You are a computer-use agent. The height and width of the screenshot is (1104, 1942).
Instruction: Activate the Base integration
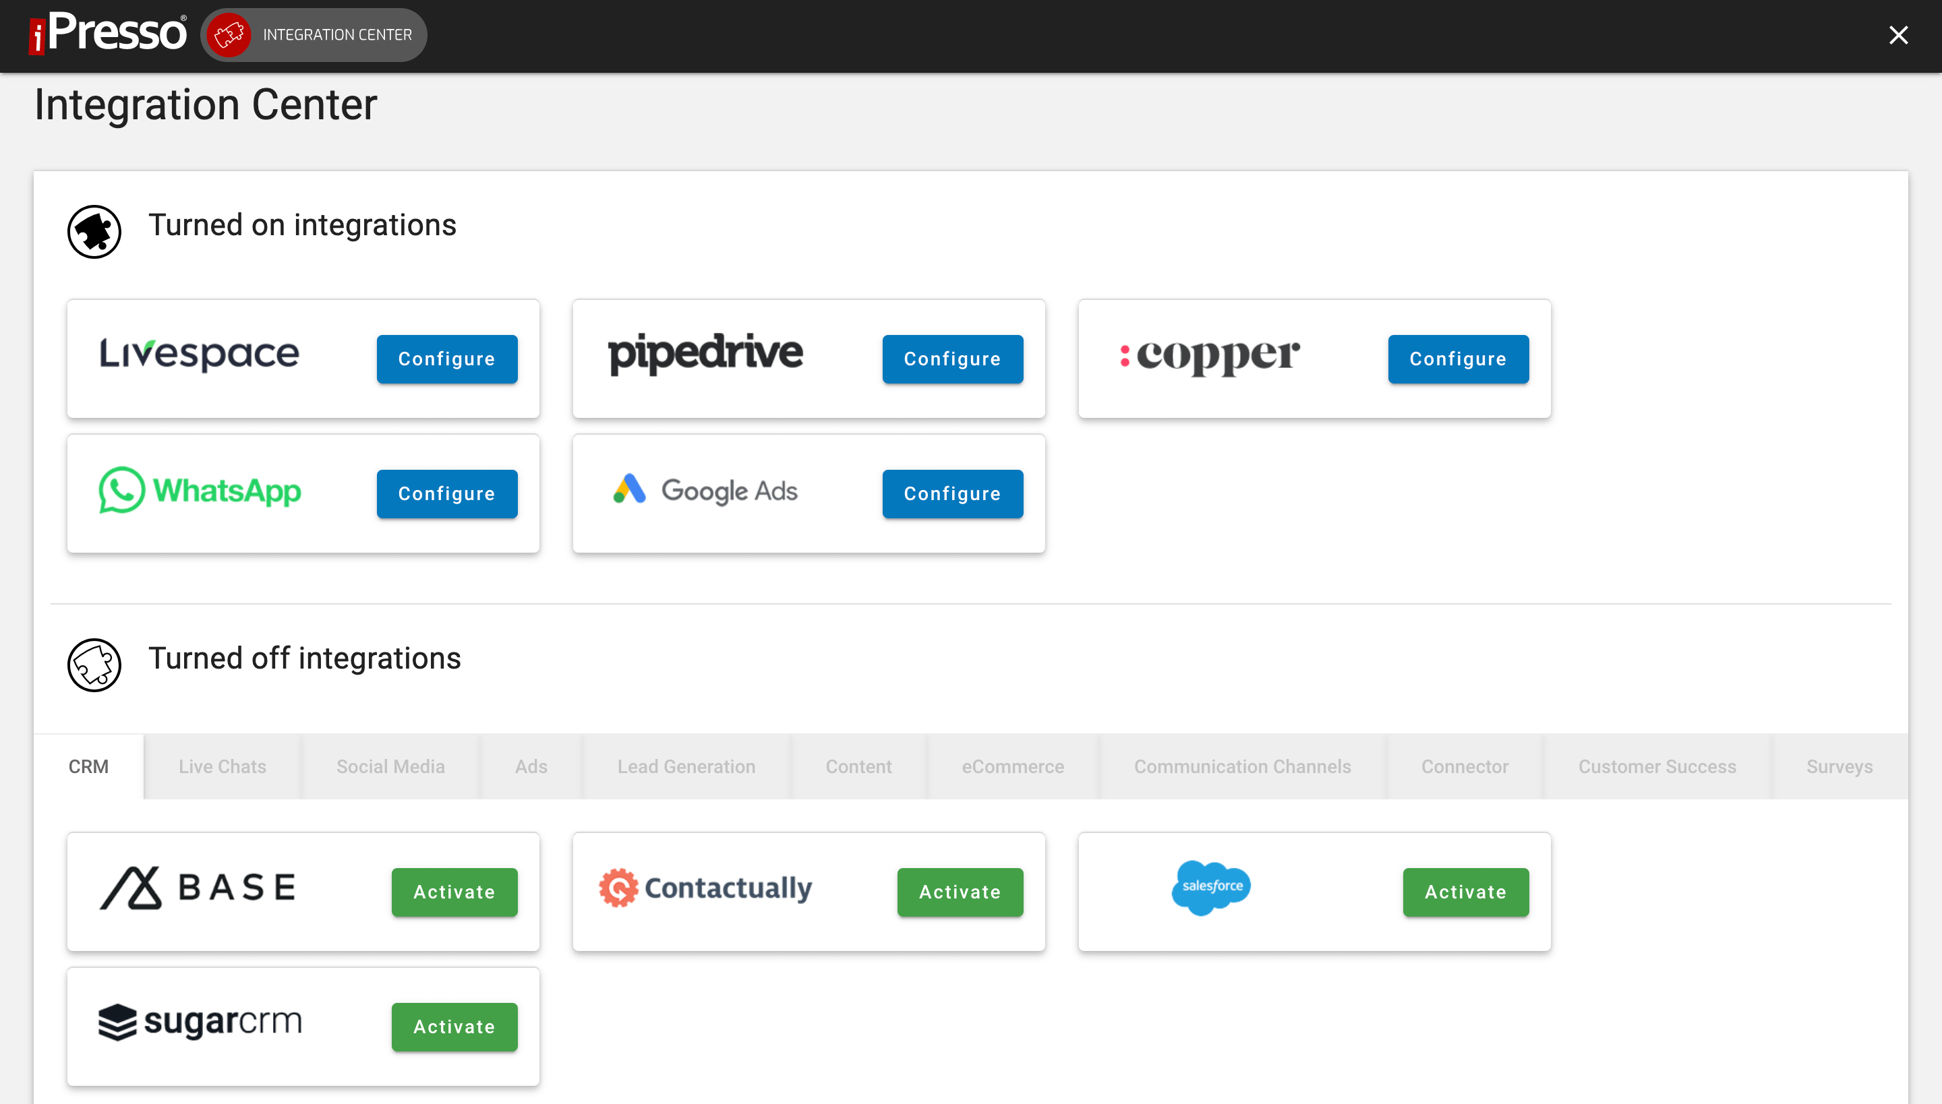(x=454, y=892)
